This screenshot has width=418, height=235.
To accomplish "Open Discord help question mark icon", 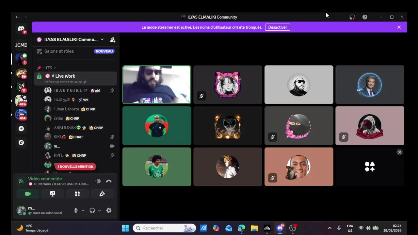I will [x=365, y=17].
